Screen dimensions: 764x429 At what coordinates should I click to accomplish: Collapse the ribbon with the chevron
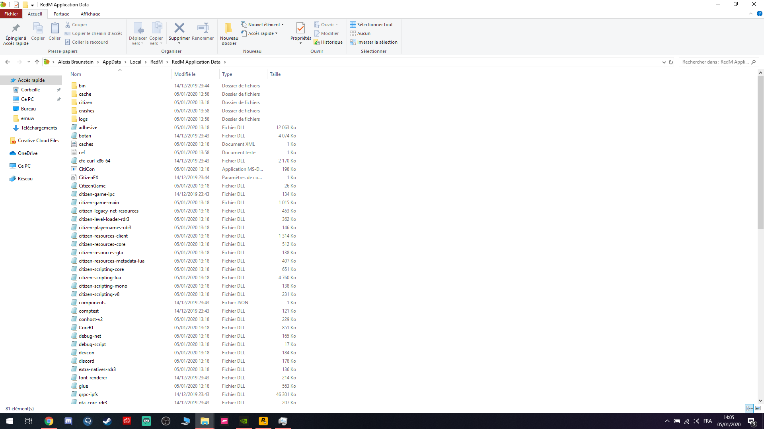pos(751,14)
